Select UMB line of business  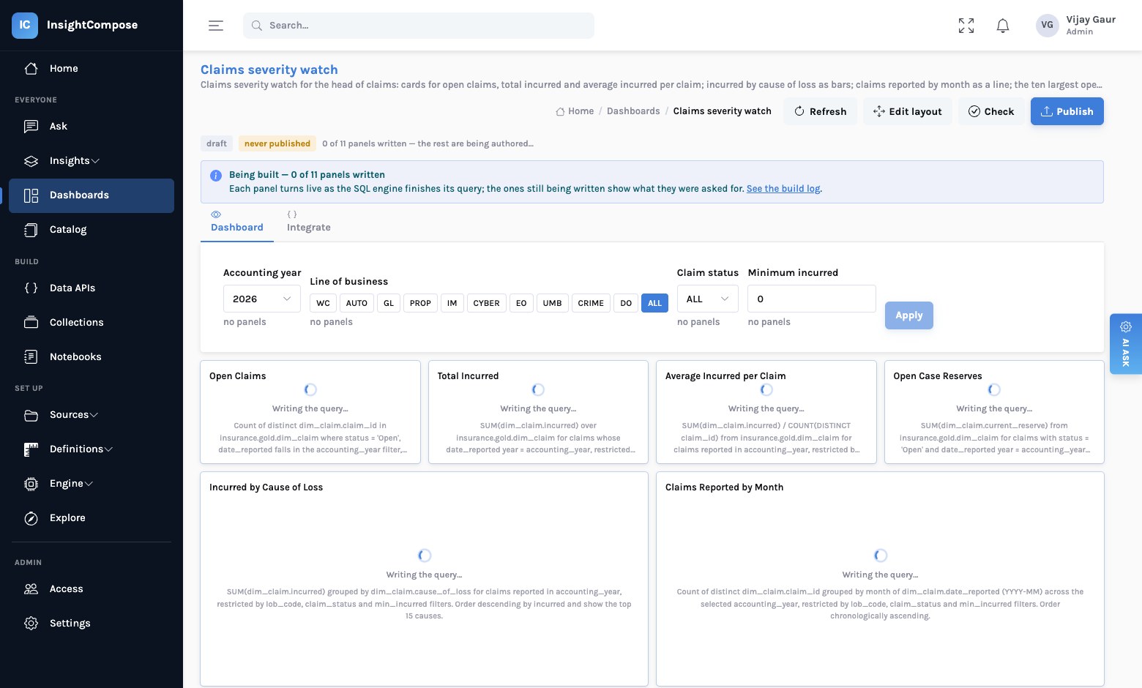[552, 303]
